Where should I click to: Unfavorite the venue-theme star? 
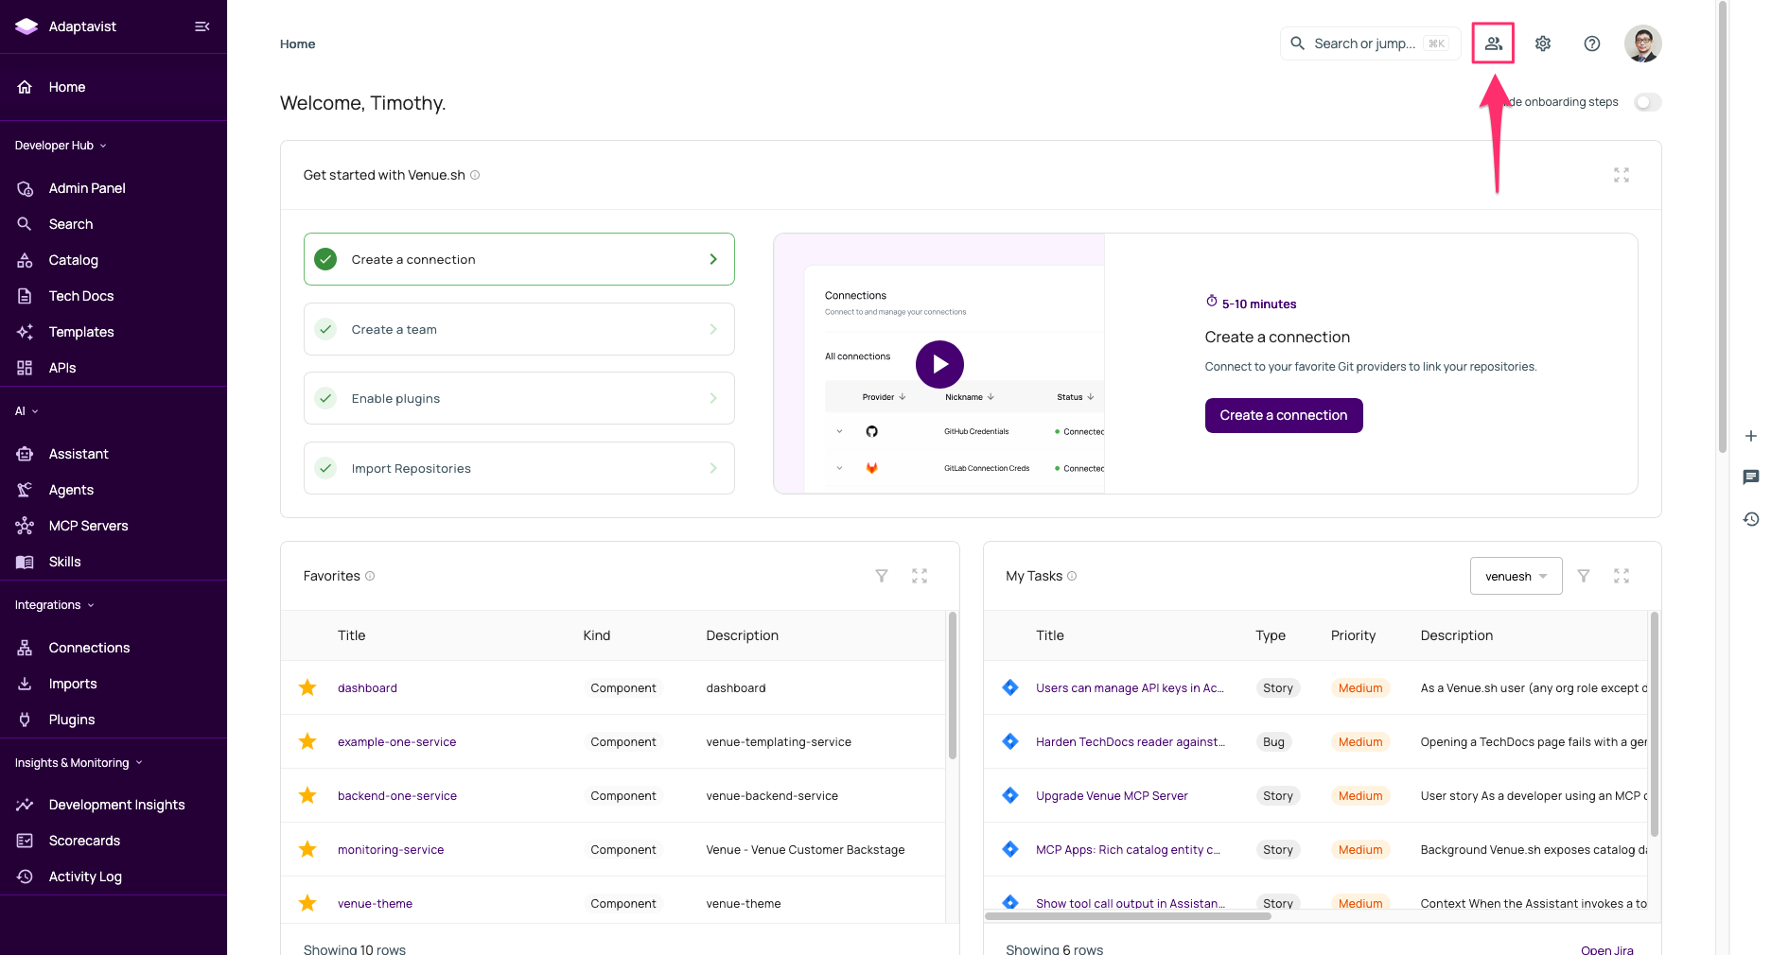[x=307, y=903]
